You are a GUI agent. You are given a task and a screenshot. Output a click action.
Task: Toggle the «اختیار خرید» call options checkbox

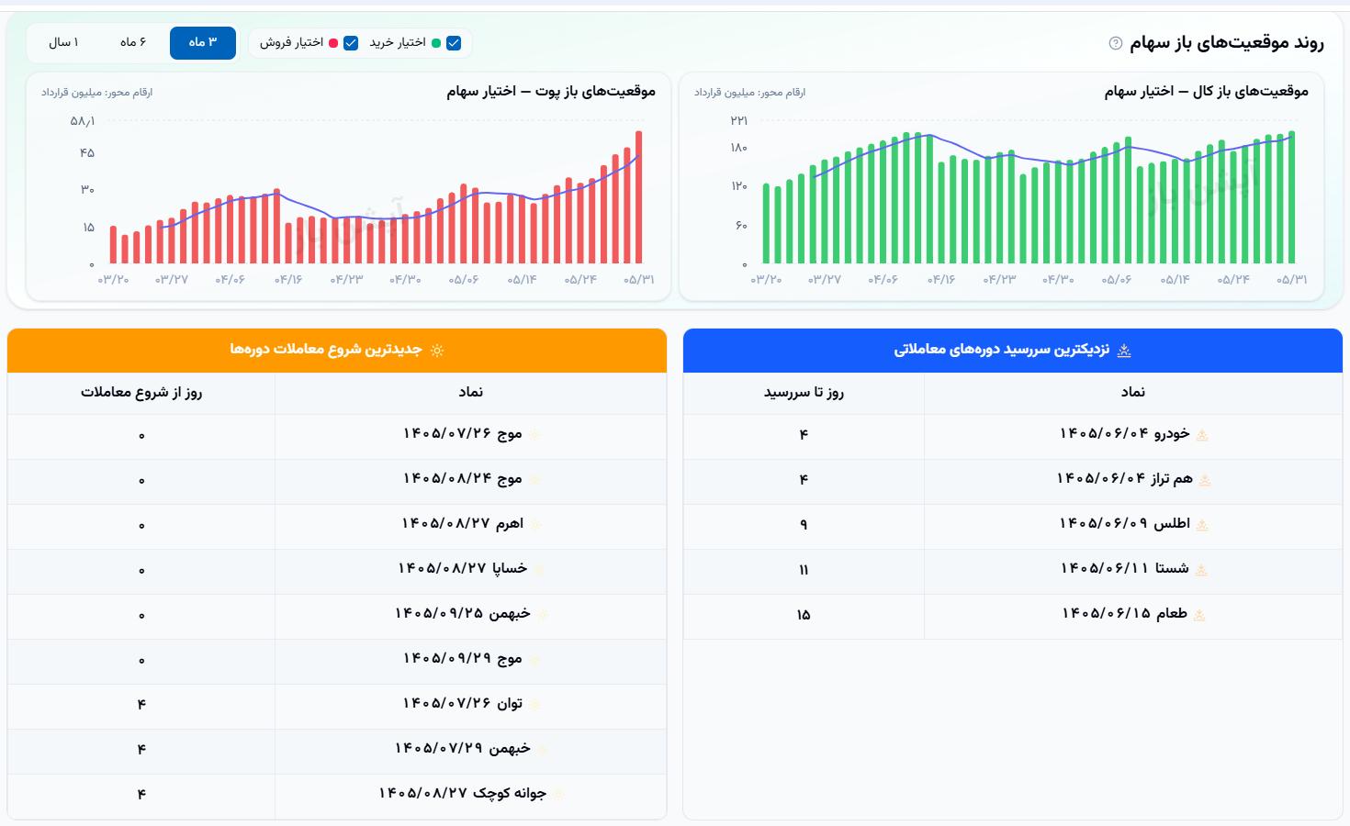[454, 43]
